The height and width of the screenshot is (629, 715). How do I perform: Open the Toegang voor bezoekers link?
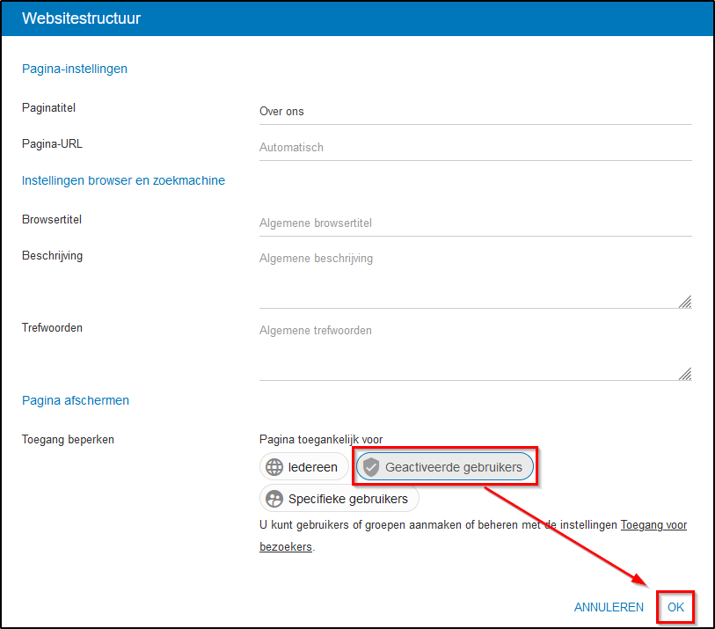coord(653,525)
